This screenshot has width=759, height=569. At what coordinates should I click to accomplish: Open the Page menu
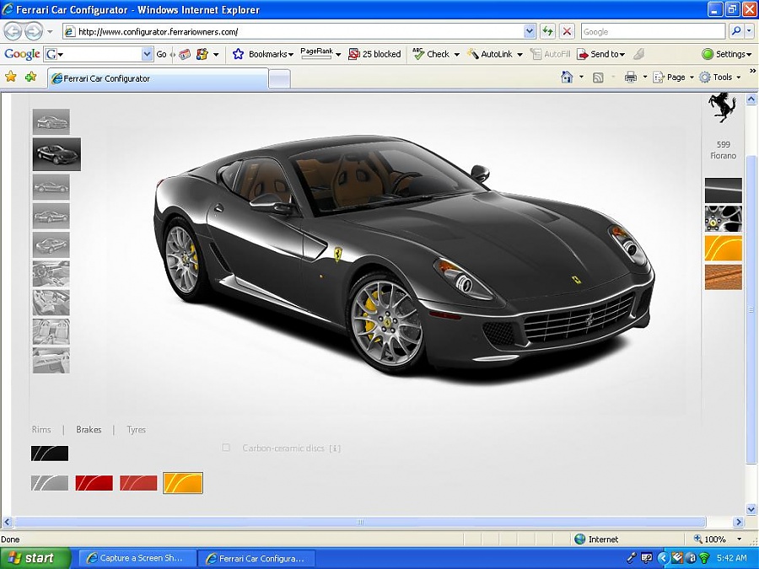673,77
